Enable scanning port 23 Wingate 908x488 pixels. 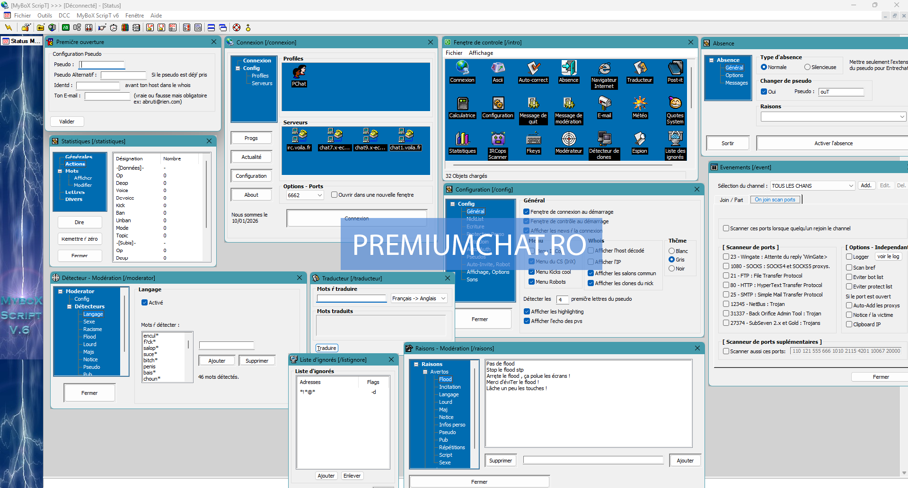pos(726,257)
